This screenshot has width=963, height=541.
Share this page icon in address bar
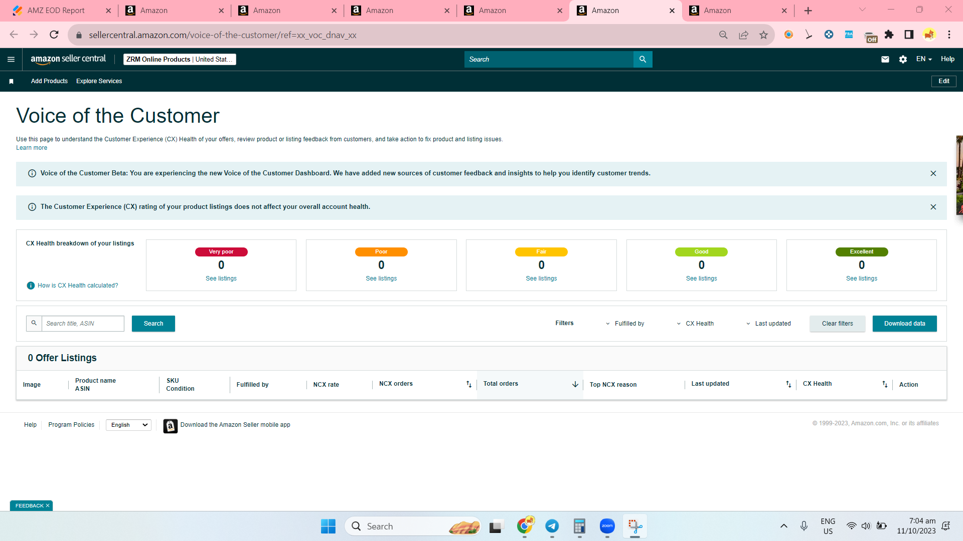(x=743, y=35)
